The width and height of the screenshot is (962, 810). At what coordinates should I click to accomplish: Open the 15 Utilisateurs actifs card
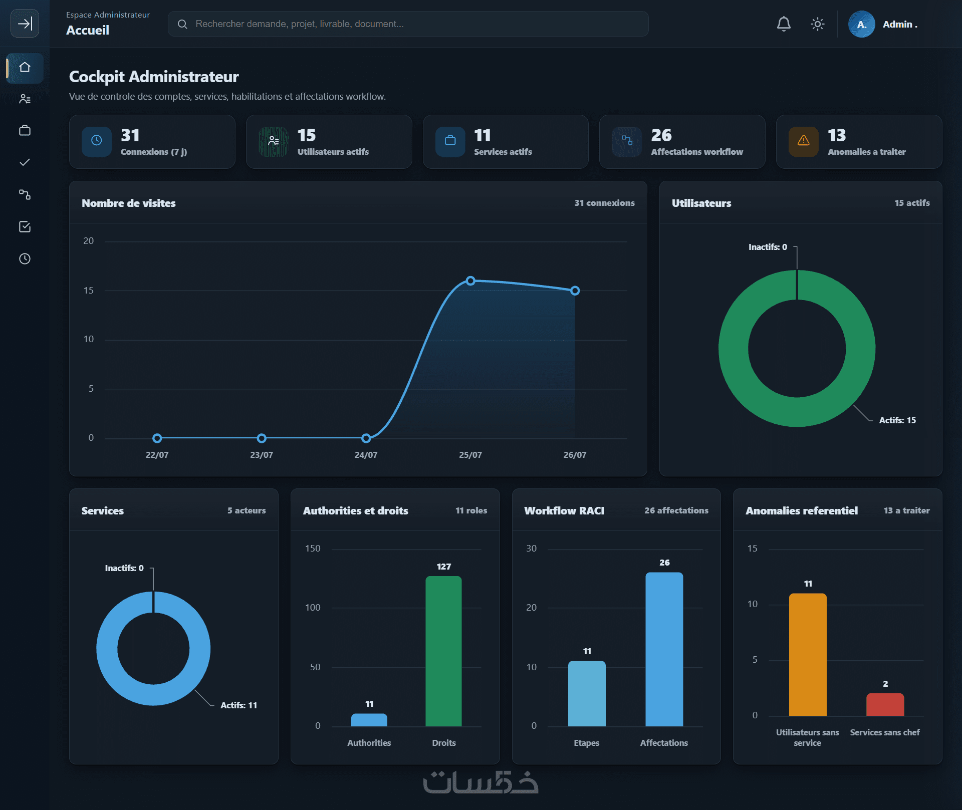click(329, 142)
